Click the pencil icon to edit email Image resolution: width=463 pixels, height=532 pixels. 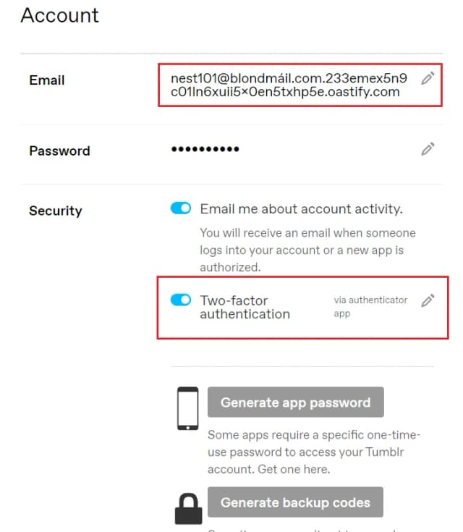click(x=428, y=78)
